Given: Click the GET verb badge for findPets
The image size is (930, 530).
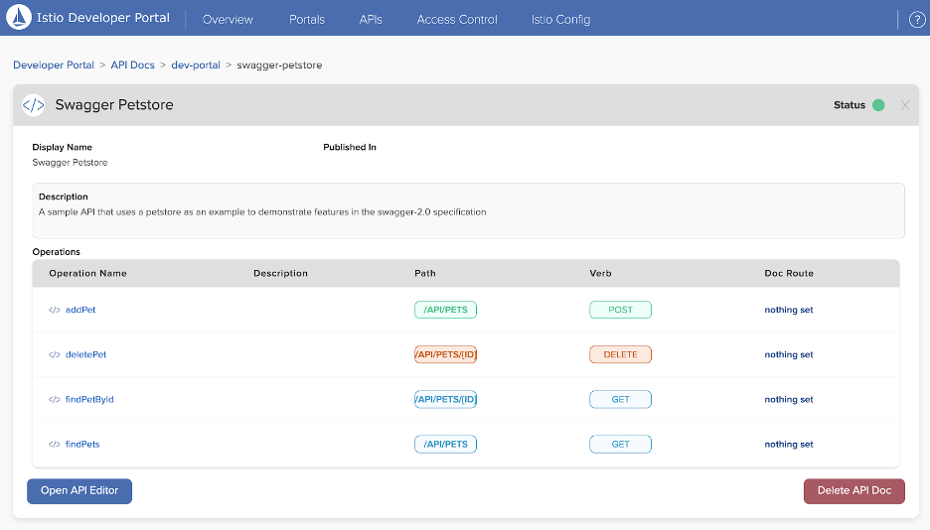Looking at the screenshot, I should coord(620,444).
